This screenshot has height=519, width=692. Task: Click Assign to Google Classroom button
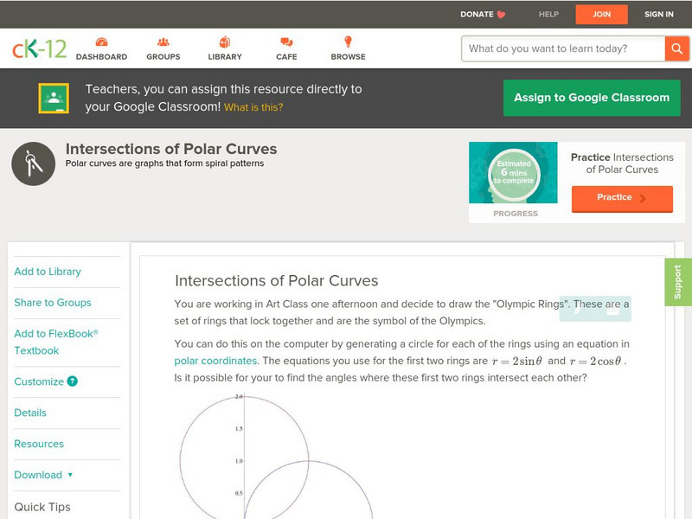tap(592, 98)
